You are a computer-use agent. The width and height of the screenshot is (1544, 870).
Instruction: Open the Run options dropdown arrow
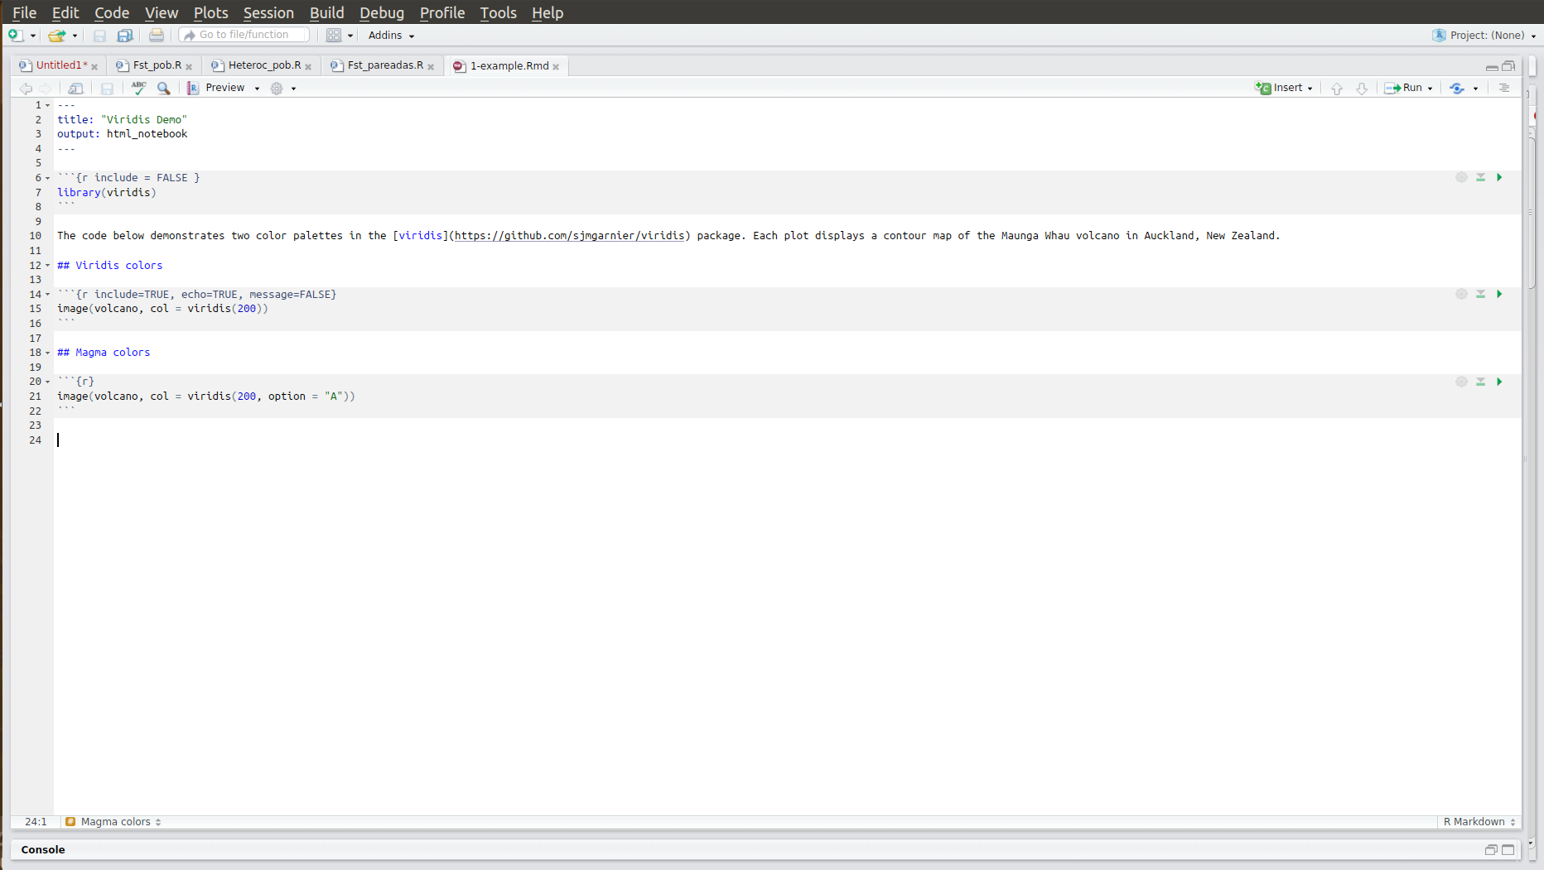(1430, 89)
